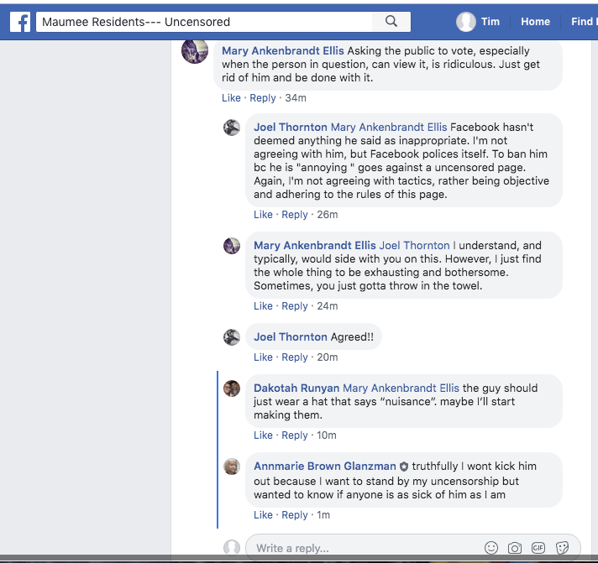
Task: Like Joel Thornton's 'Agreed!!' comment
Action: coord(263,357)
